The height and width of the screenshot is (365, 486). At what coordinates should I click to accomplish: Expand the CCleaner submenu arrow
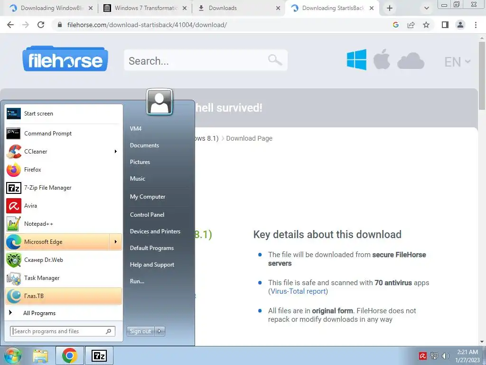pos(116,152)
